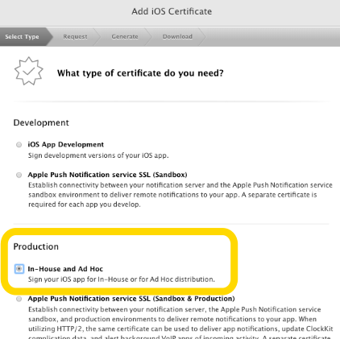This screenshot has height=339, width=340.
Task: Jump to the Generate step
Action: [125, 36]
